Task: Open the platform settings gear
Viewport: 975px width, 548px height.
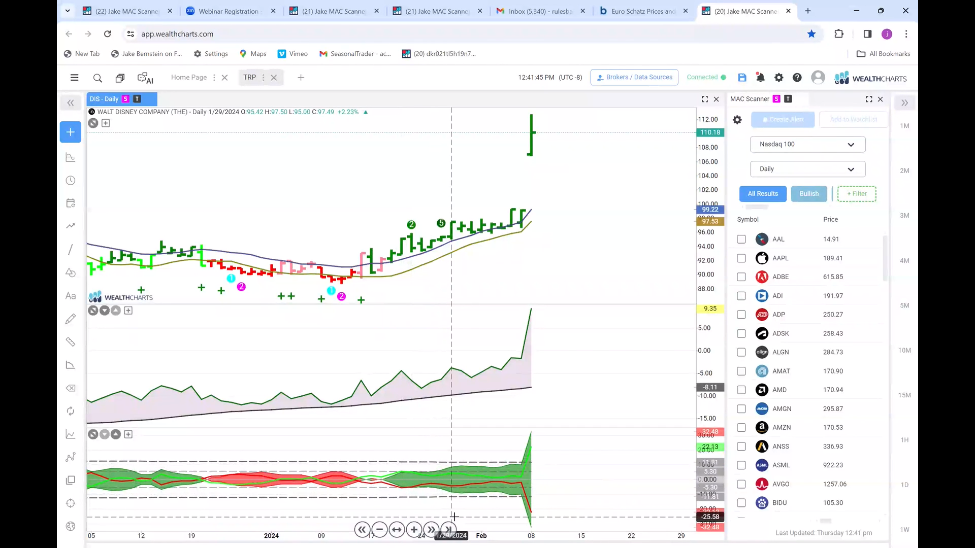Action: [x=778, y=78]
